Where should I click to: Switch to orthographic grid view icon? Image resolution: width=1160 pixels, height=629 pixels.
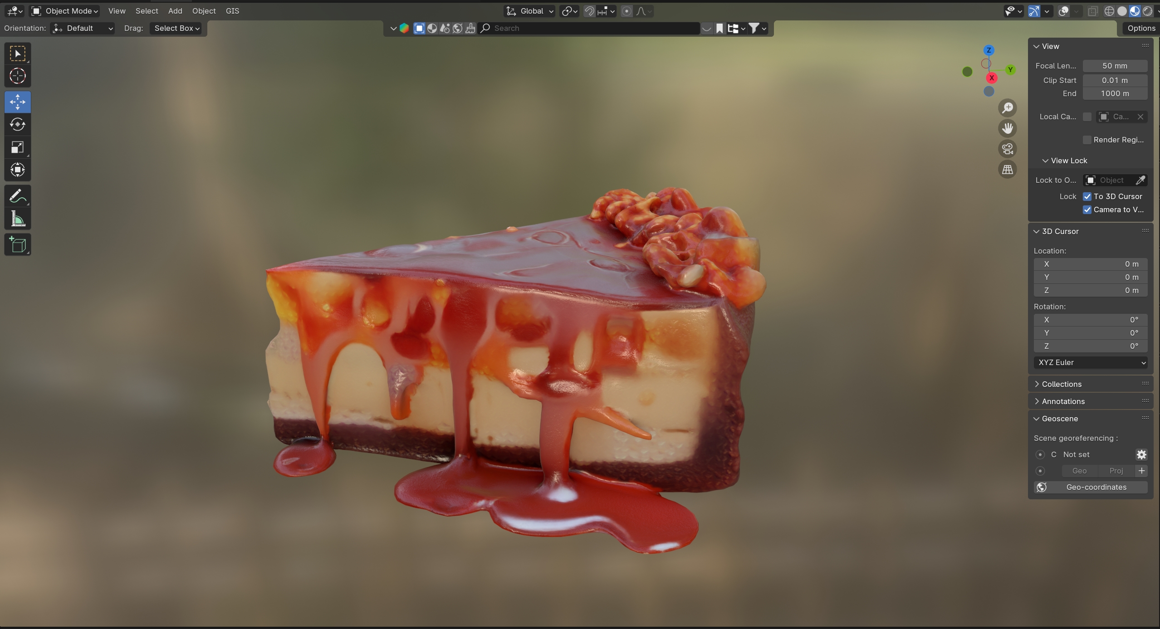[1007, 170]
